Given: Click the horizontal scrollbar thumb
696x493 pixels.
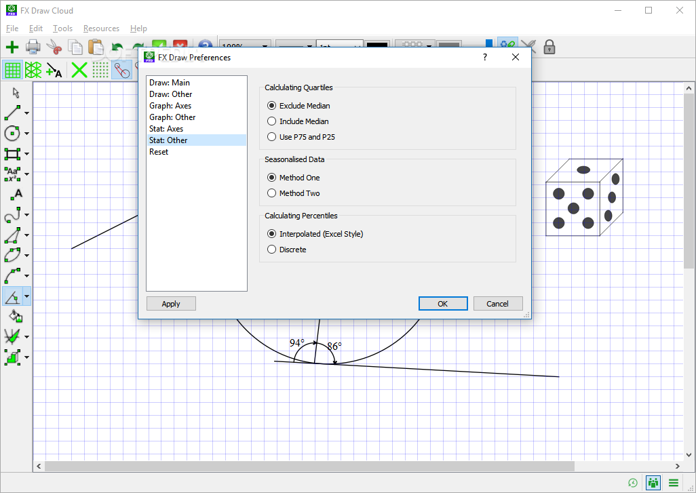Looking at the screenshot, I should pos(309,466).
